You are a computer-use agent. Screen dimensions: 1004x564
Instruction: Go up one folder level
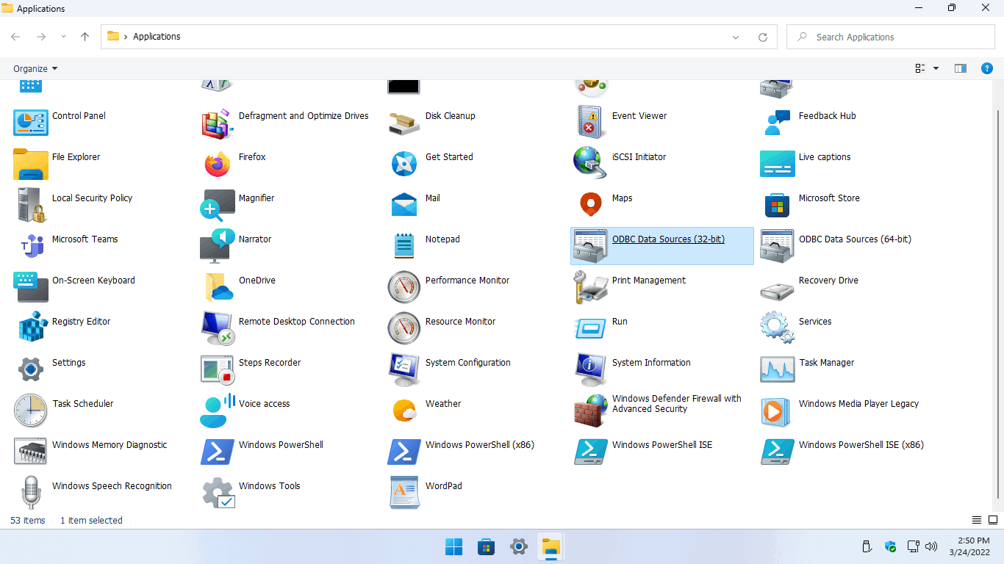[x=85, y=37]
